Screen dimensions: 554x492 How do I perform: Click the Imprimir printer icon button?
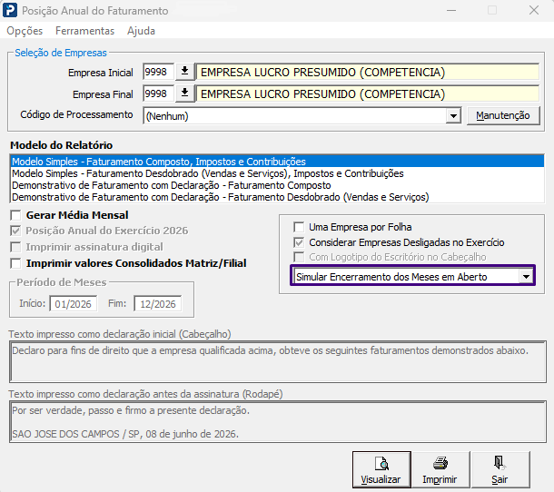click(440, 469)
